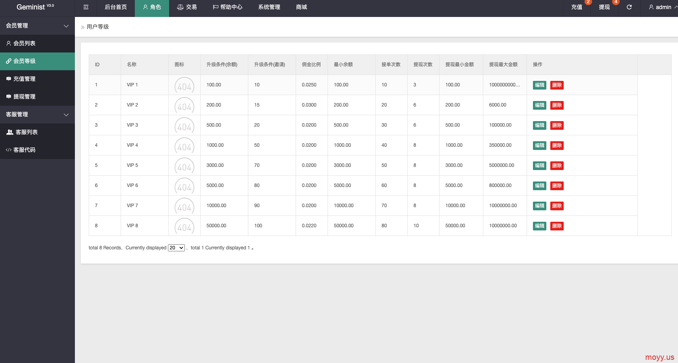678x363 pixels.
Task: Click 编辑 button for VIP 5
Action: (x=540, y=166)
